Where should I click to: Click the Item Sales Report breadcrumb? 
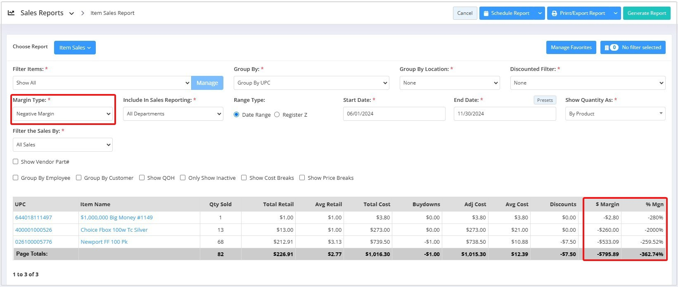(x=112, y=13)
